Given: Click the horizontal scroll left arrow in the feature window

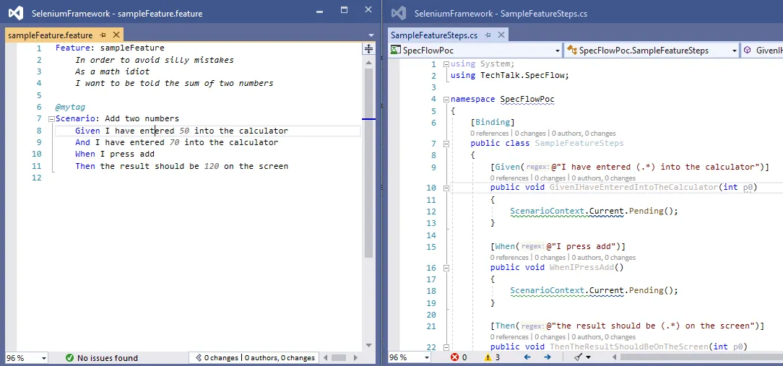Looking at the screenshot, I should [326, 357].
